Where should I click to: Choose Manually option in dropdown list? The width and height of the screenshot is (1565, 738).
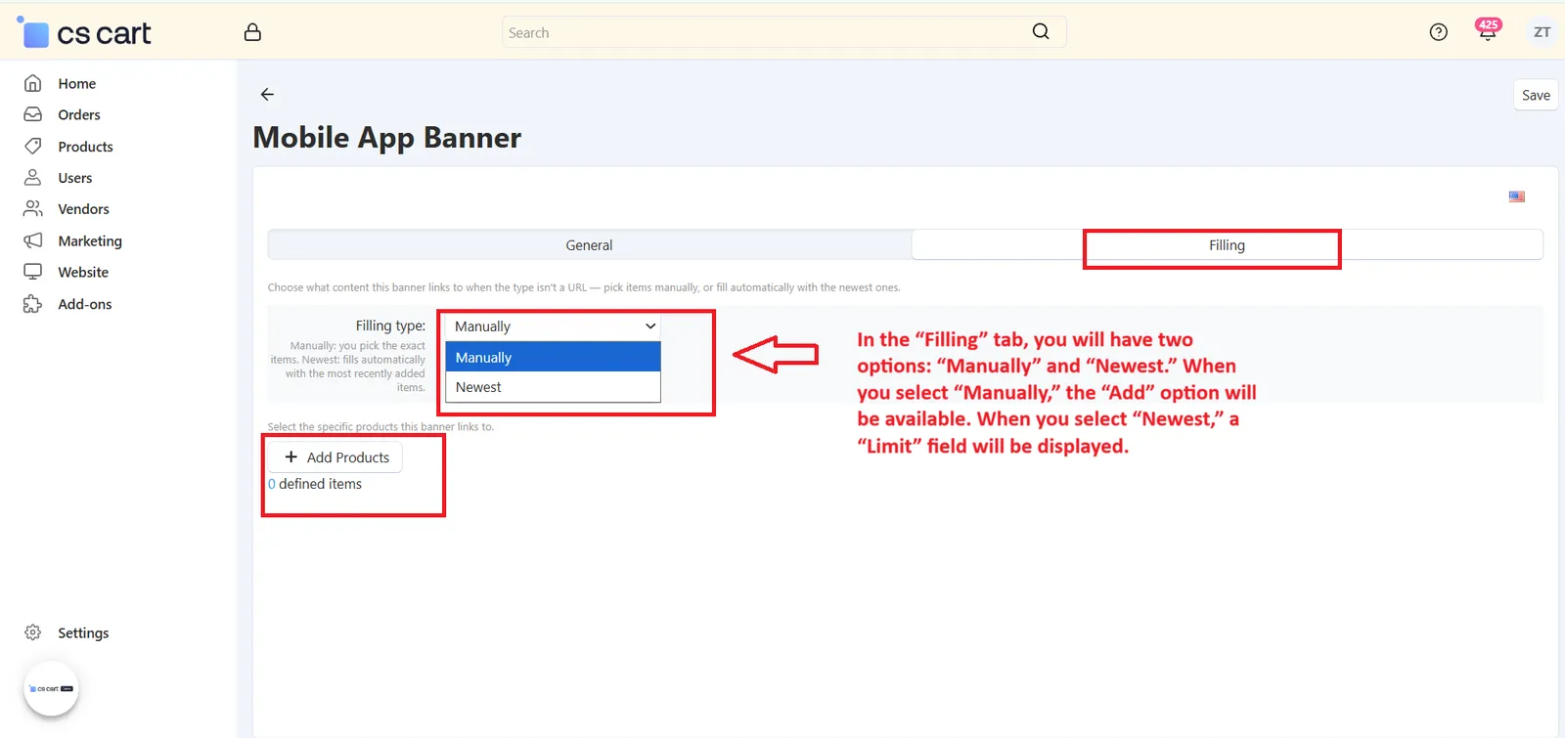[553, 358]
